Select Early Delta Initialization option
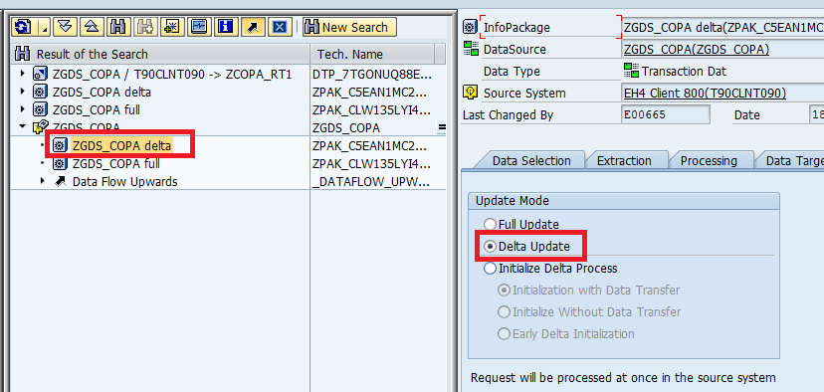 [x=504, y=333]
